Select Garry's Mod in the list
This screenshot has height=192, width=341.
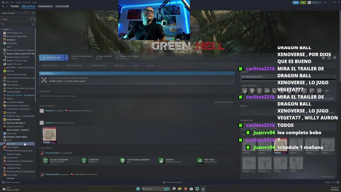(11, 133)
